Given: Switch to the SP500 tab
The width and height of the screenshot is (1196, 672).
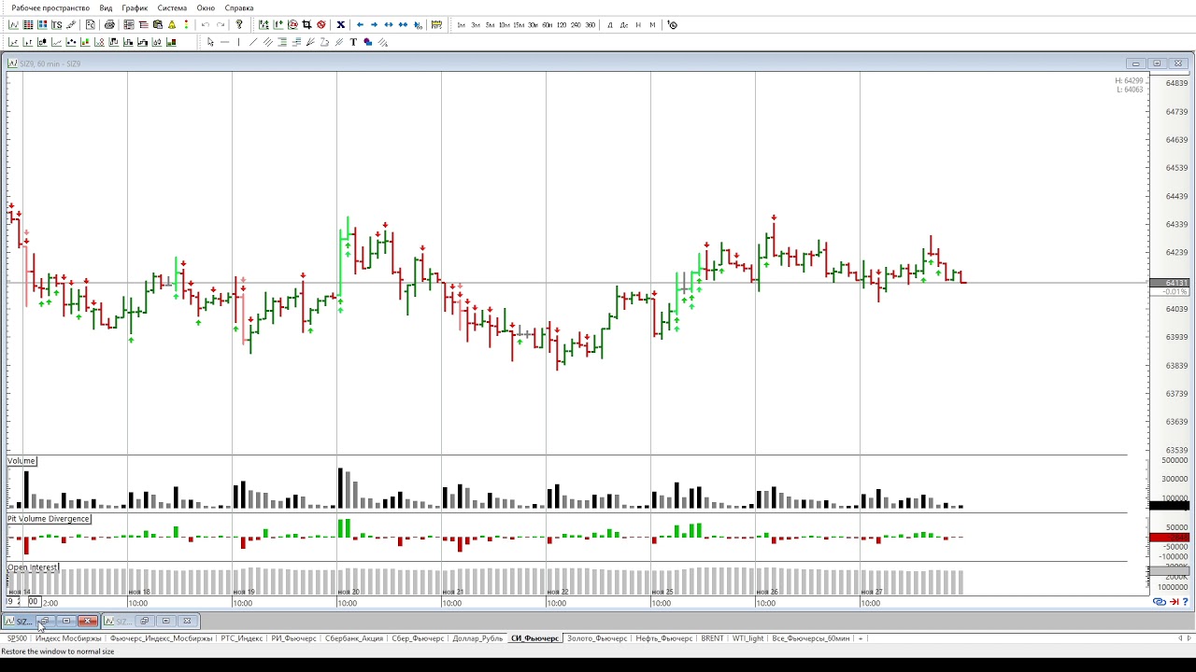Looking at the screenshot, I should pyautogui.click(x=17, y=638).
